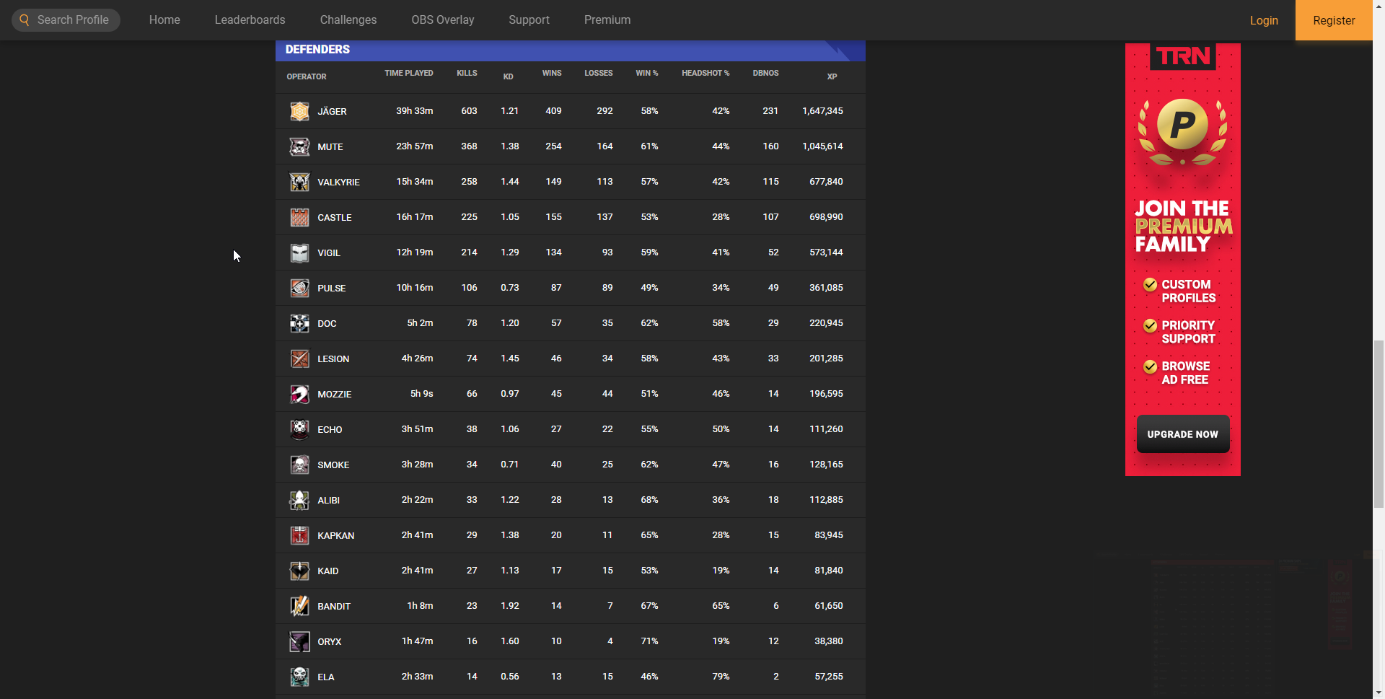Viewport: 1385px width, 699px height.
Task: Click the Upgrade Now button
Action: [1182, 434]
